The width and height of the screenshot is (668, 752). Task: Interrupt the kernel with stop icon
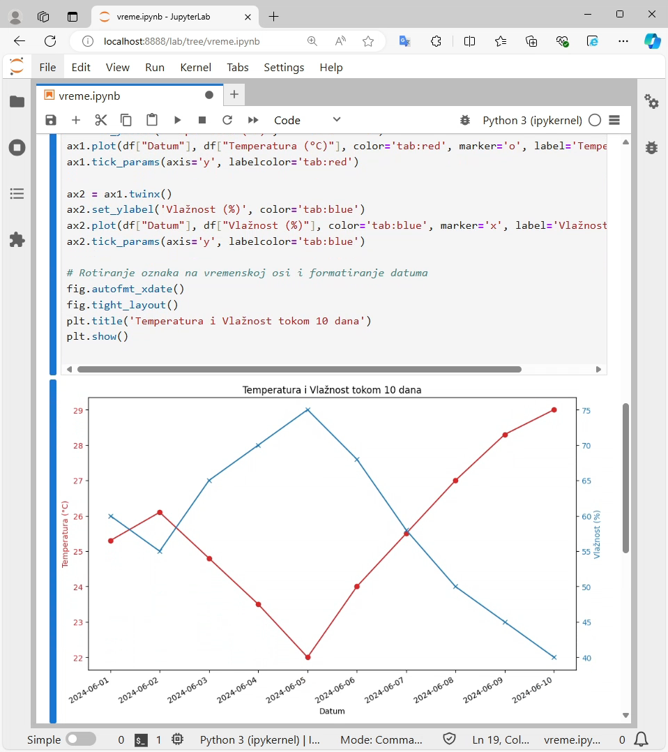pos(202,120)
